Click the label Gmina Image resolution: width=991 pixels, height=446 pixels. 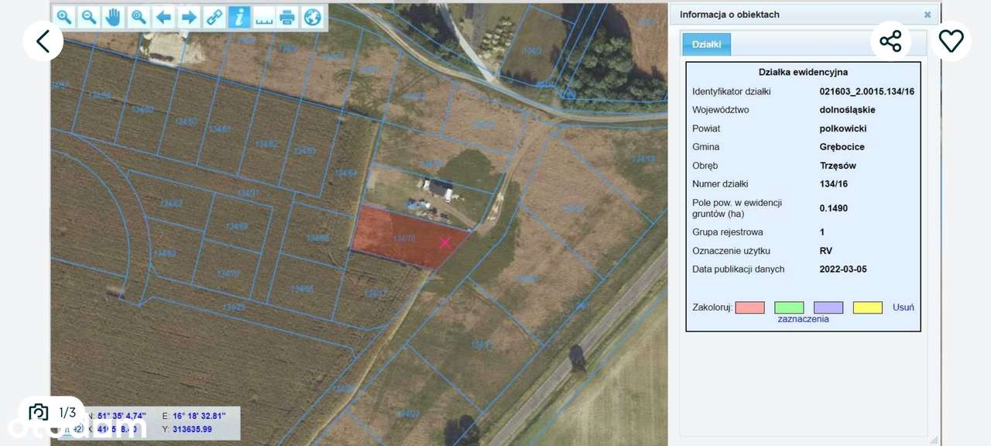point(706,147)
